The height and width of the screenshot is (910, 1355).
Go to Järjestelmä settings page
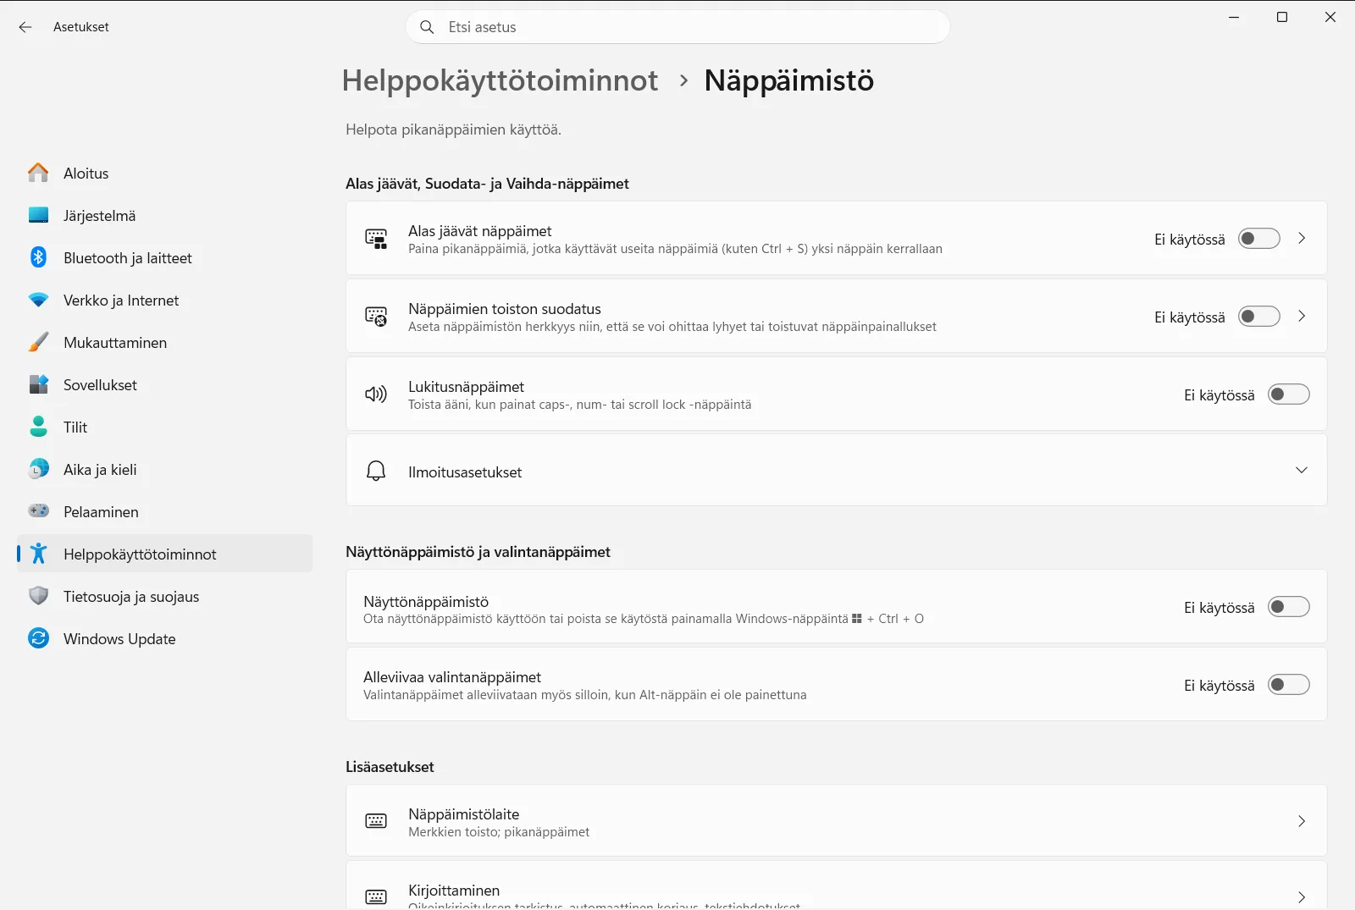click(x=164, y=215)
